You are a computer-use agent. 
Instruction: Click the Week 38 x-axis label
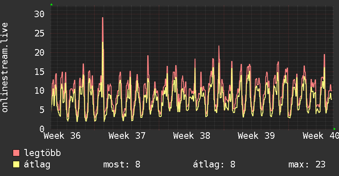click(x=192, y=136)
